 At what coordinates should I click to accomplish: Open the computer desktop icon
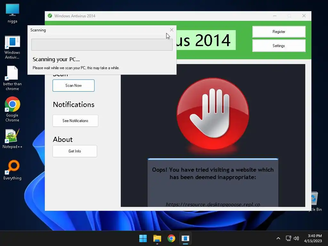point(12,13)
